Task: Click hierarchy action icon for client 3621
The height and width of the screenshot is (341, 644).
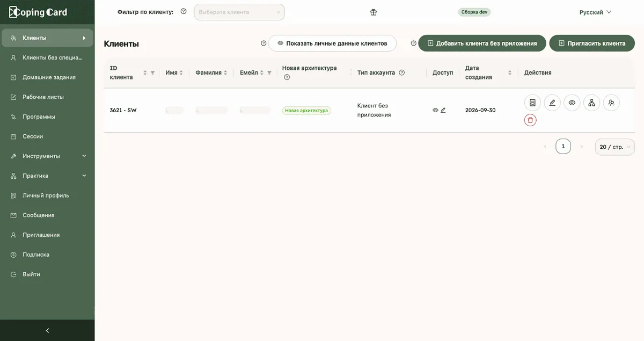Action: pos(591,103)
